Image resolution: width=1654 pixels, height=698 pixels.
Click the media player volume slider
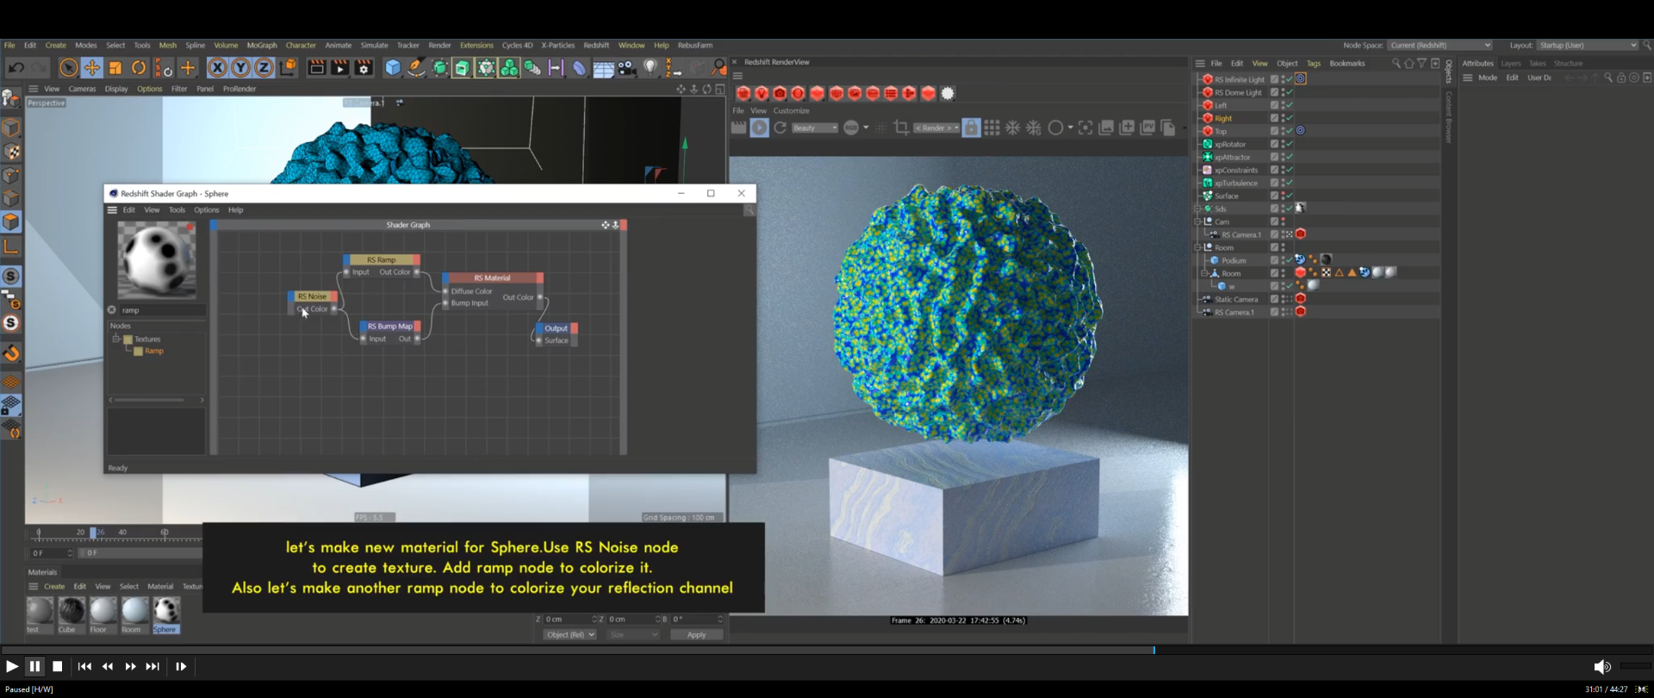click(x=1634, y=666)
